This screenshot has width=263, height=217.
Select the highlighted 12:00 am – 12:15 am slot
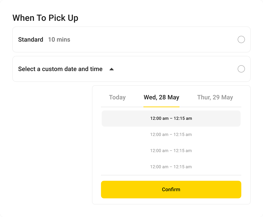coord(171,118)
